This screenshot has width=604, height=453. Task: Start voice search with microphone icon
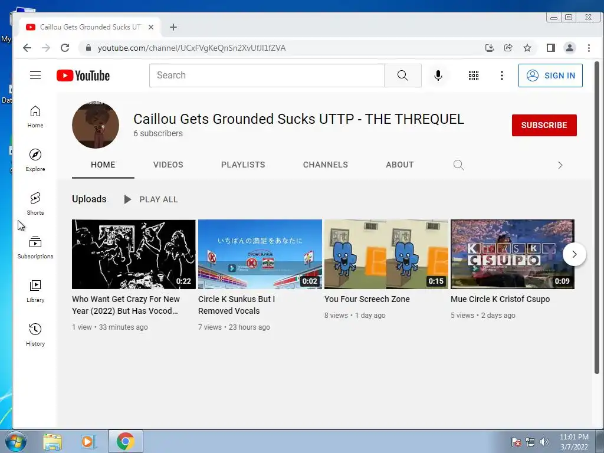(x=438, y=75)
